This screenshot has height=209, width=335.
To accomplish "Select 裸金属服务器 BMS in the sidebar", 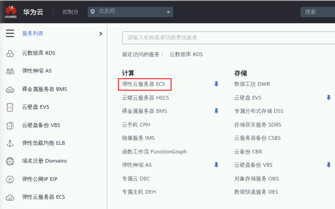I will click(x=45, y=89).
